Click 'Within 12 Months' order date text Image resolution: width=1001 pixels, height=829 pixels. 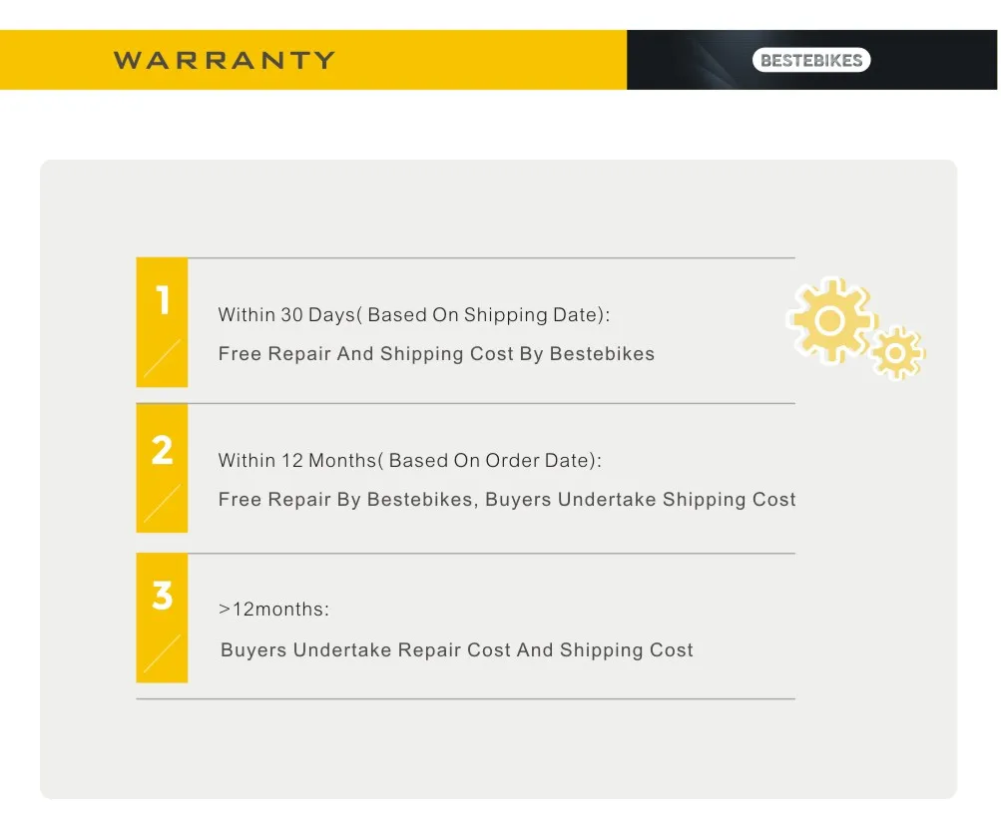pos(410,460)
